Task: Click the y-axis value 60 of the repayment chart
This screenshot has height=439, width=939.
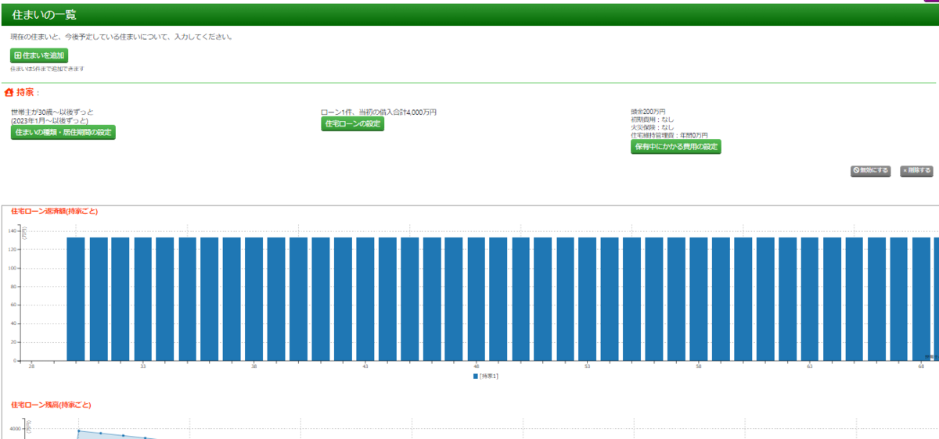Action: pyautogui.click(x=14, y=305)
